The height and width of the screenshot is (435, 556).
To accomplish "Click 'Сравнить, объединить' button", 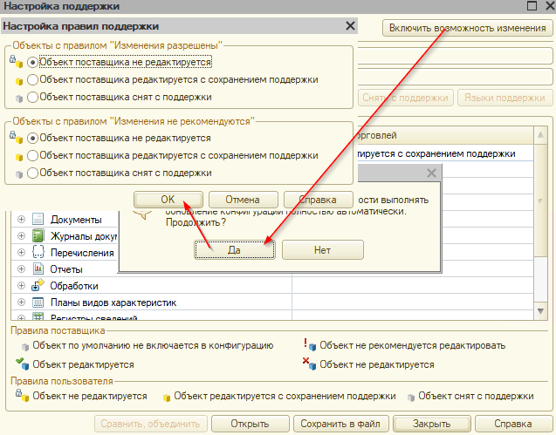I will coord(150,424).
